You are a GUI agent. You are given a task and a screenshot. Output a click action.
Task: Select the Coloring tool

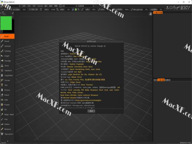click(7, 51)
